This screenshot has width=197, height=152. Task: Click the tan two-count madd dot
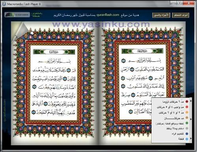[187, 118]
